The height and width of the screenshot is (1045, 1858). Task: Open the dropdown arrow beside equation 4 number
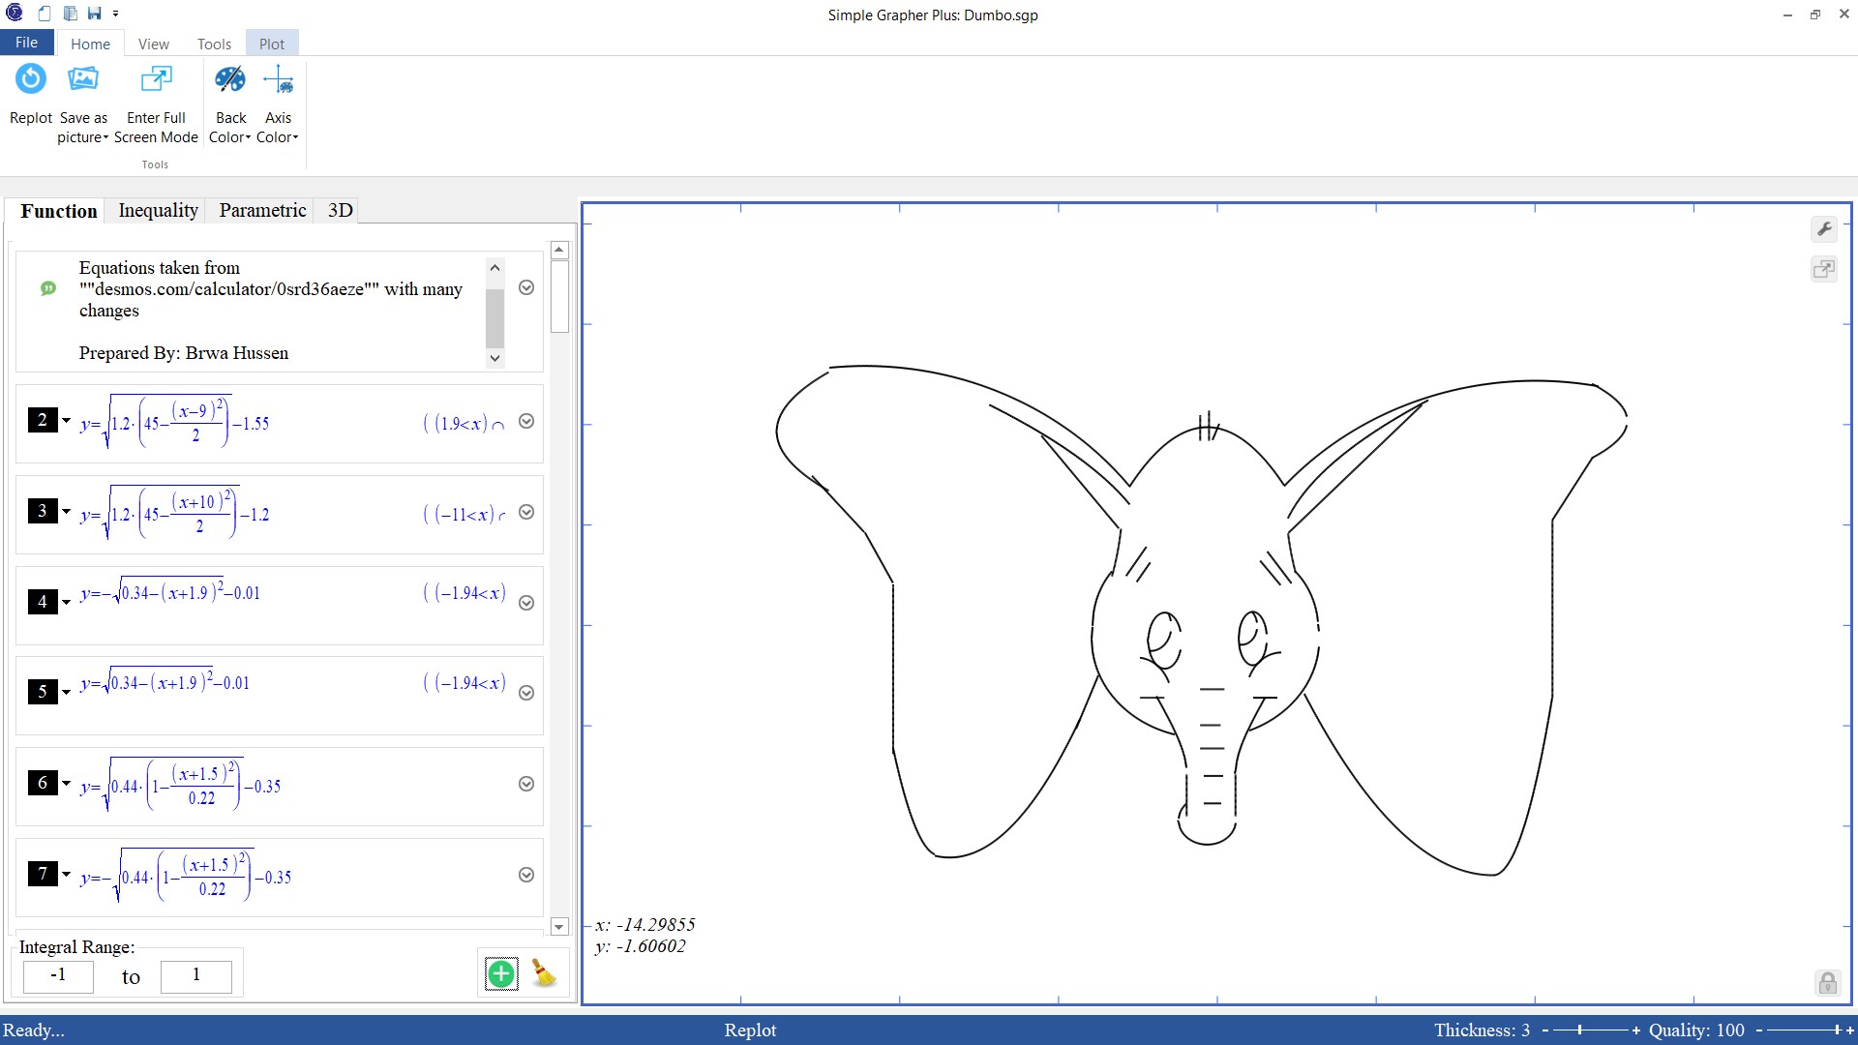[67, 602]
